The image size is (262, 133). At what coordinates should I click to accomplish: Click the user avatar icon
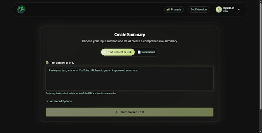coord(219,9)
